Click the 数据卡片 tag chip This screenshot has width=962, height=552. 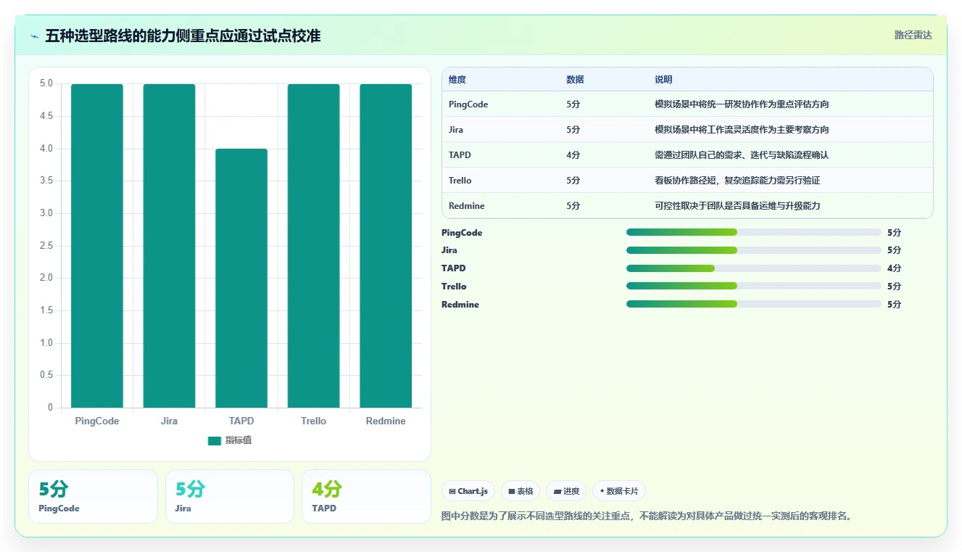619,491
